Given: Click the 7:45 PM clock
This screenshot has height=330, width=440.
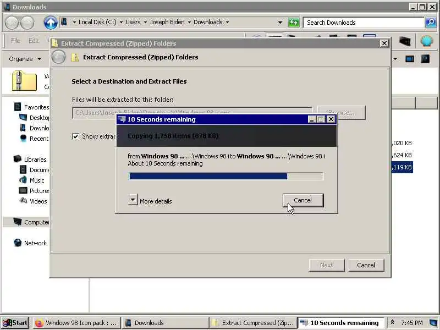Looking at the screenshot, I should click(411, 323).
